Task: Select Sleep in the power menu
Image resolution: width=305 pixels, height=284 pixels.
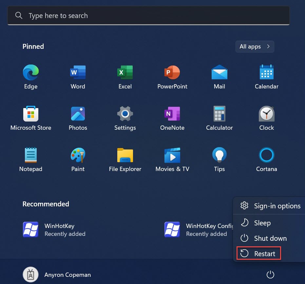Action: click(x=270, y=223)
